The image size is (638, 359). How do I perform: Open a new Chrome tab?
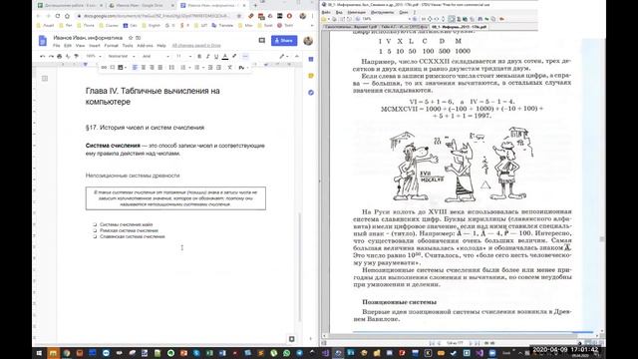pyautogui.click(x=255, y=5)
